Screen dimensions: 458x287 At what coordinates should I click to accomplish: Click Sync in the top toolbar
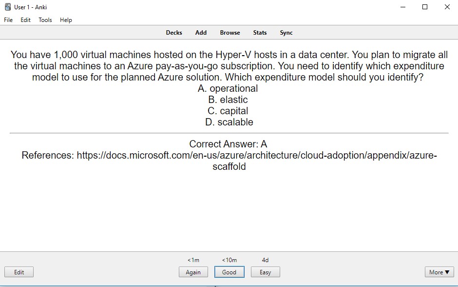[286, 33]
